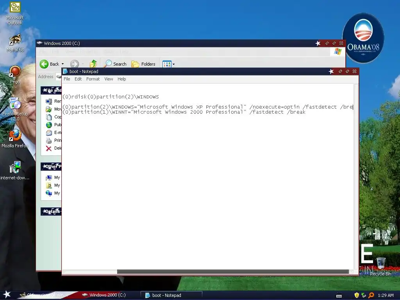The width and height of the screenshot is (400, 300).
Task: Click the 1:29 AM clock in the tray
Action: point(386,295)
